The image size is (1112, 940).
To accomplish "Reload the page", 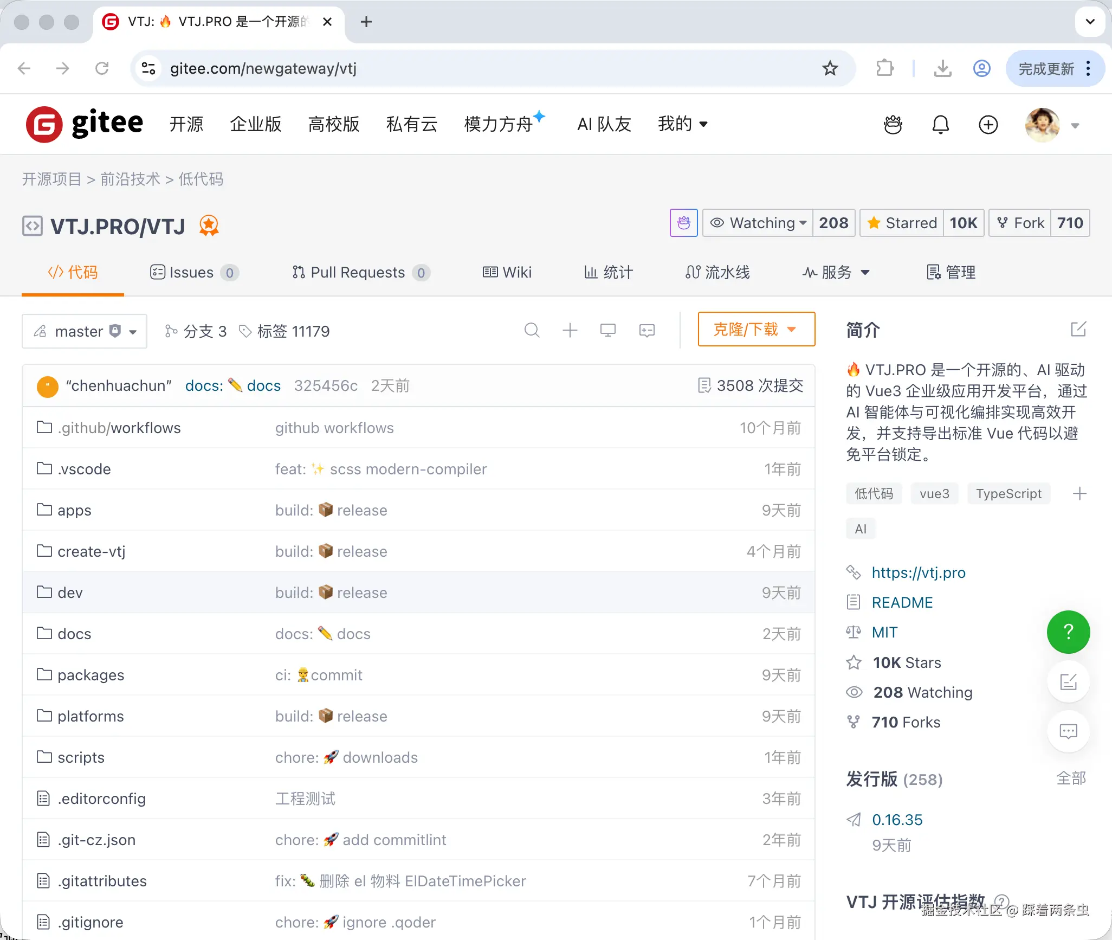I will [x=102, y=68].
